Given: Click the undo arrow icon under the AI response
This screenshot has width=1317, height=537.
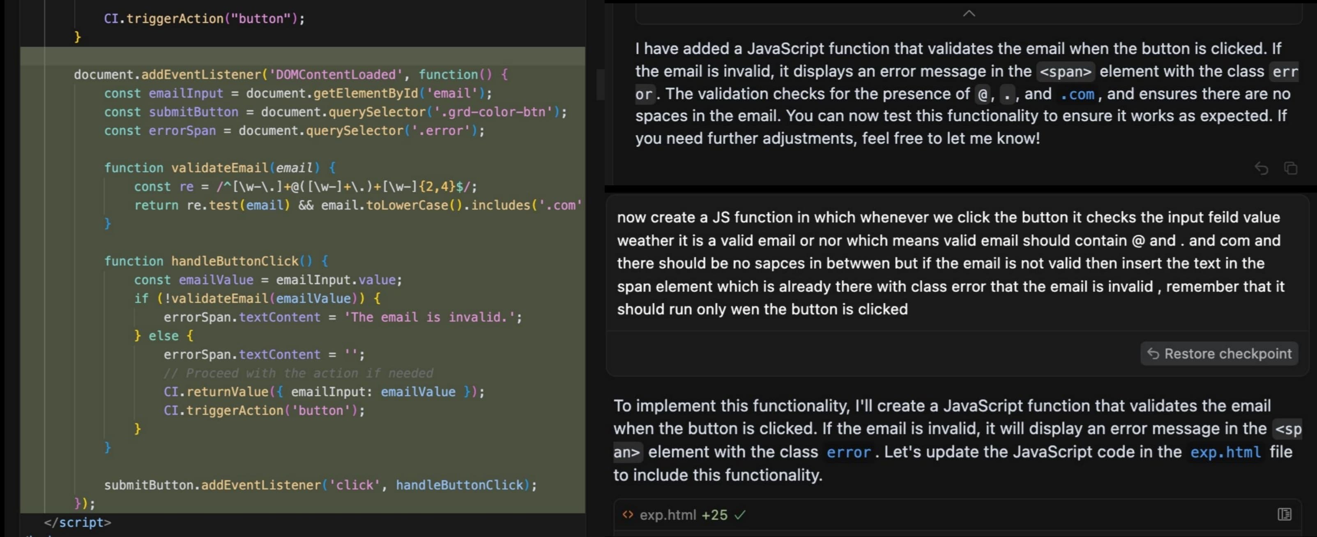Looking at the screenshot, I should click(x=1261, y=168).
